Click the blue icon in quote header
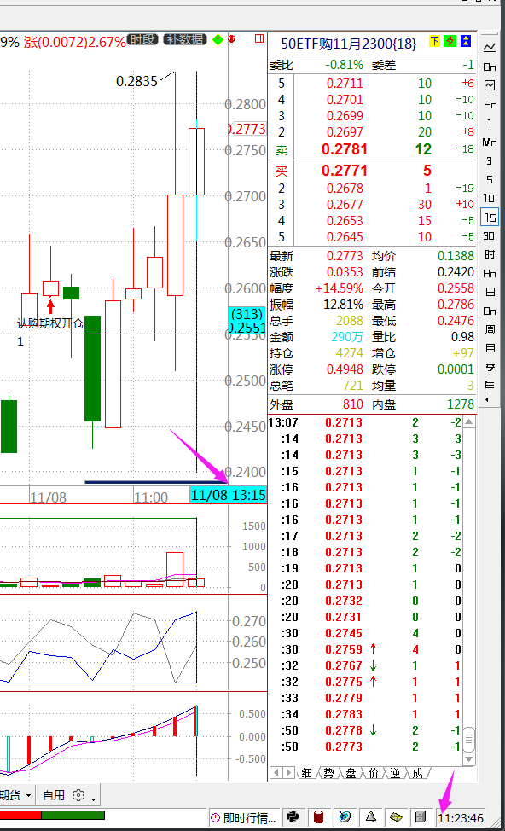 click(466, 41)
